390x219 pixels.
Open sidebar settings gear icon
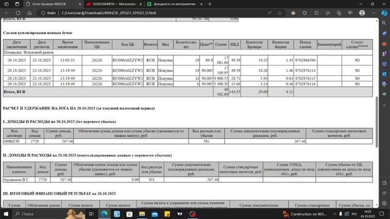(385, 203)
